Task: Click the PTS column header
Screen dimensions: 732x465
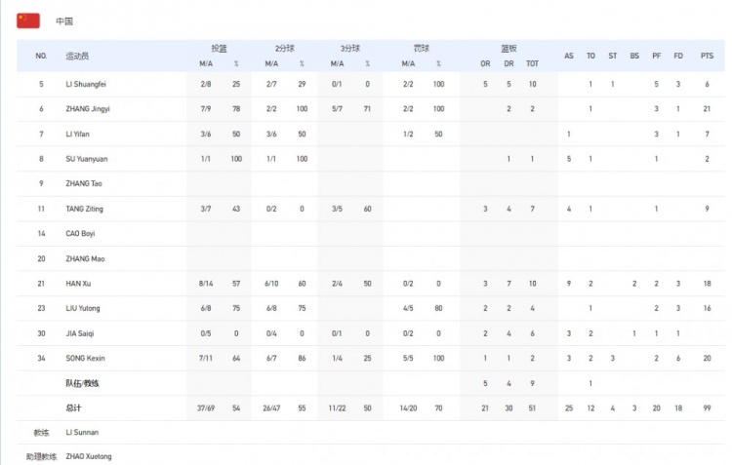Action: tap(707, 56)
